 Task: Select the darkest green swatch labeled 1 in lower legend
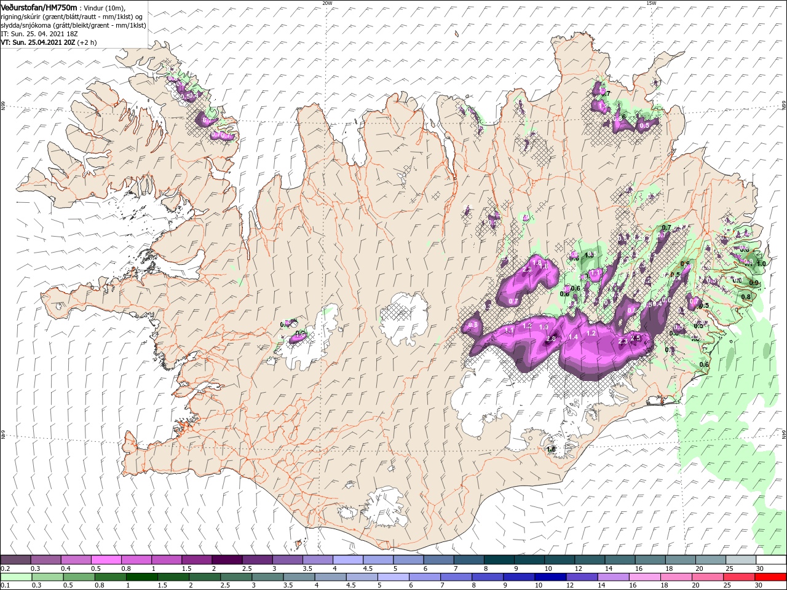tap(142, 577)
